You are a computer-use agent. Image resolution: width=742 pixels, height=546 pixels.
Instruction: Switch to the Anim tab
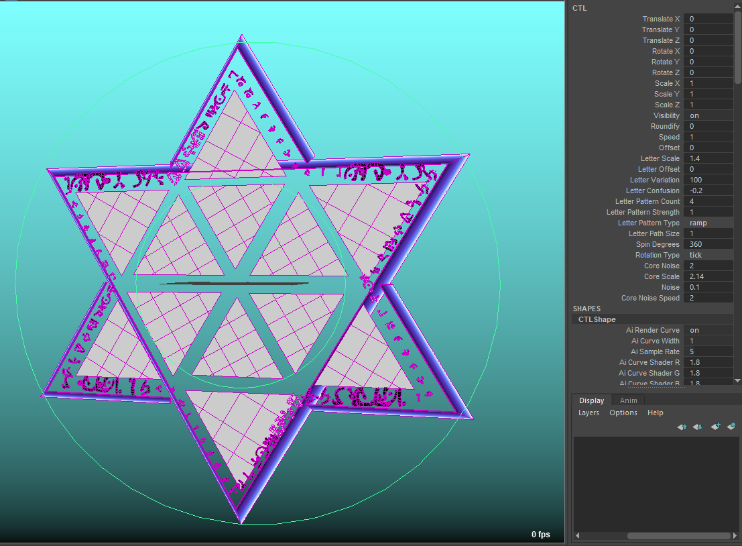[629, 400]
